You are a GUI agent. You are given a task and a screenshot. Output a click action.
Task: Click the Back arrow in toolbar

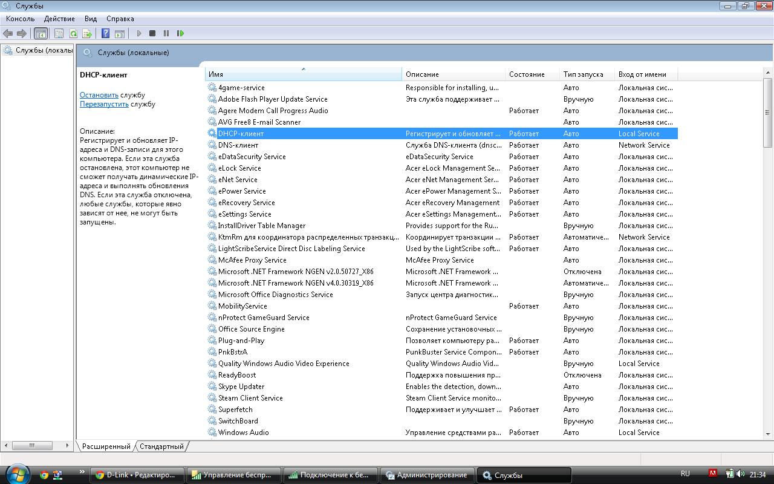(x=8, y=33)
